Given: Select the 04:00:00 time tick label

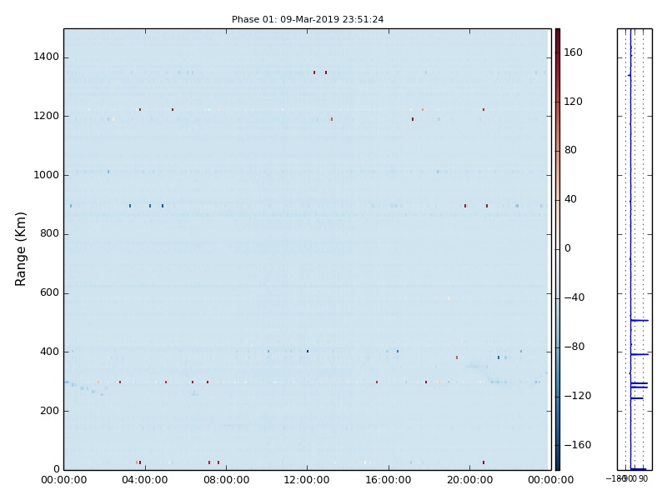Looking at the screenshot, I should click(144, 480).
